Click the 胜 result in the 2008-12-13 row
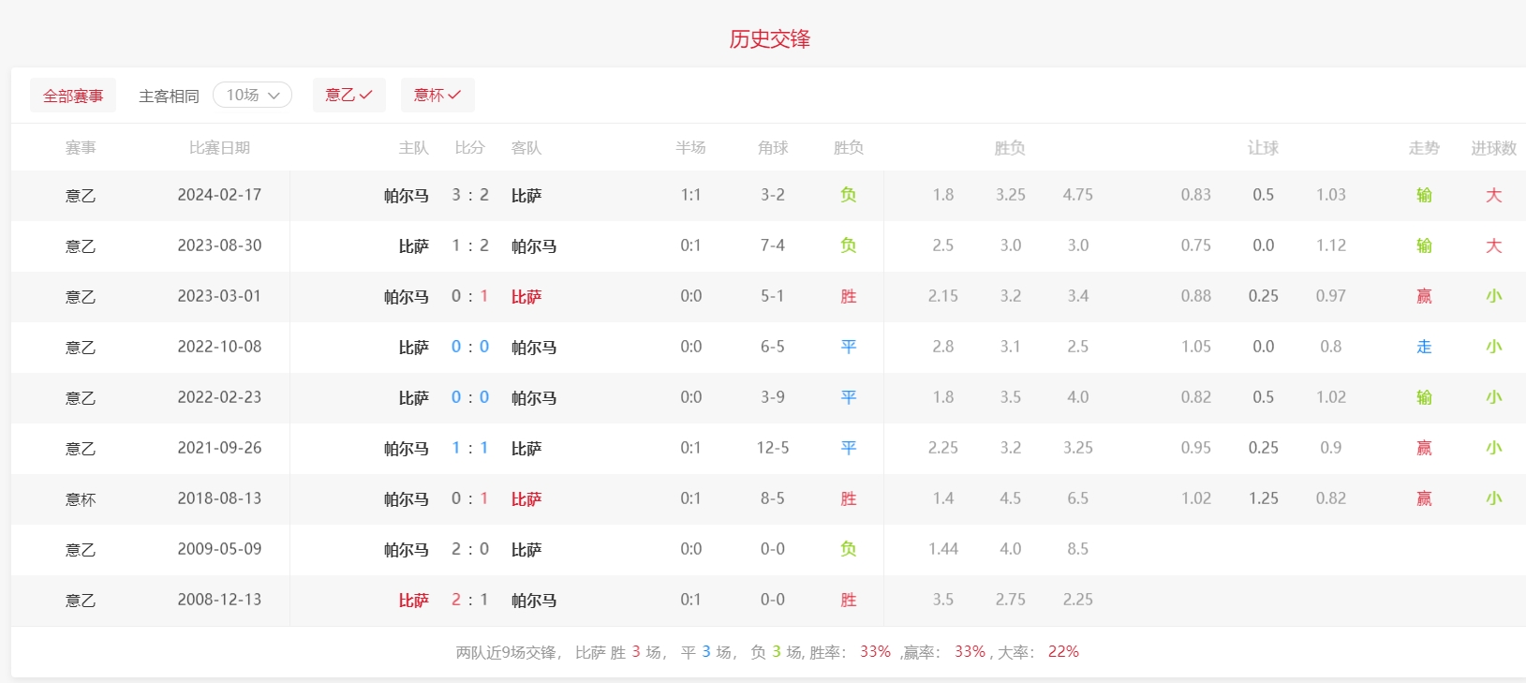The height and width of the screenshot is (683, 1526). (x=848, y=600)
